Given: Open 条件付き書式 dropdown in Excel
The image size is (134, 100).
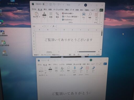Looking at the screenshot, I should [68, 13].
